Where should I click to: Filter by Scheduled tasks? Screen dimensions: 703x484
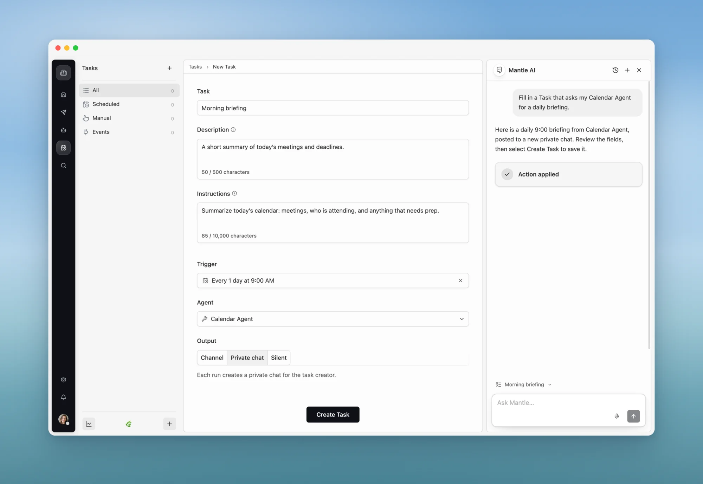click(x=129, y=104)
